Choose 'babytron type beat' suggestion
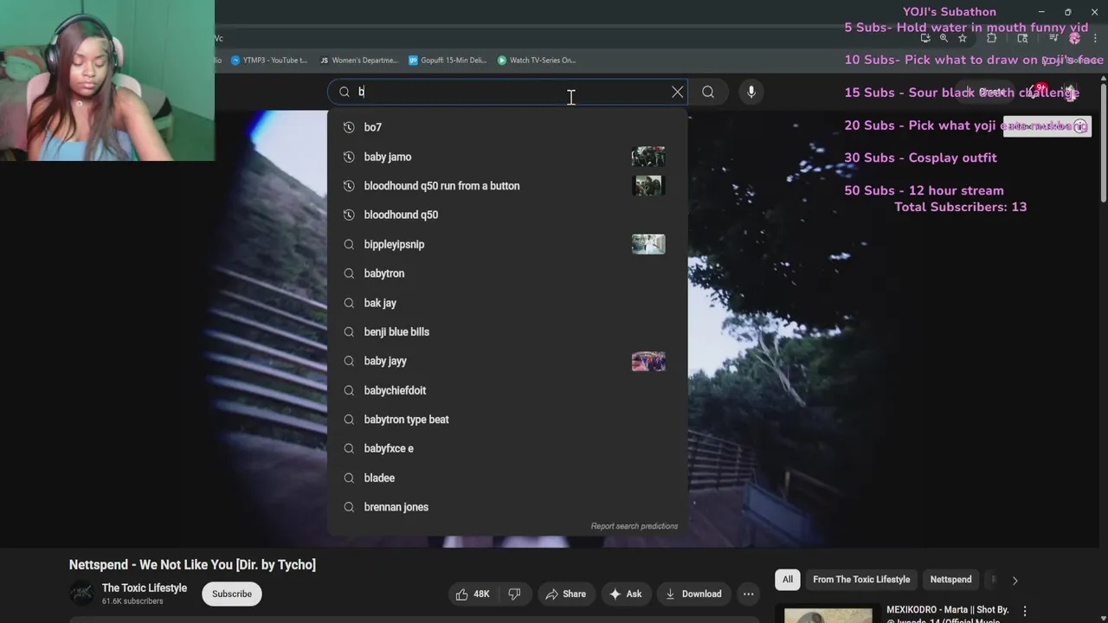Viewport: 1108px width, 623px height. click(x=507, y=420)
